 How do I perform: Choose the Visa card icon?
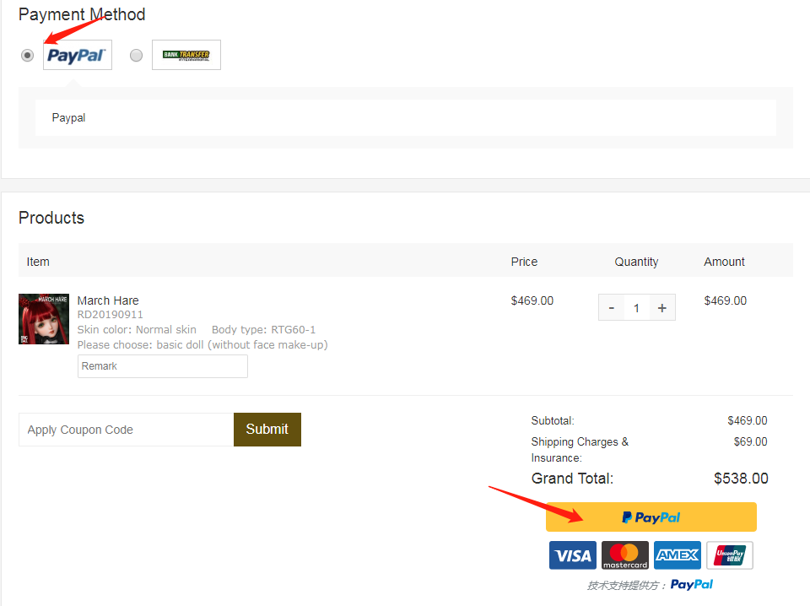point(573,555)
